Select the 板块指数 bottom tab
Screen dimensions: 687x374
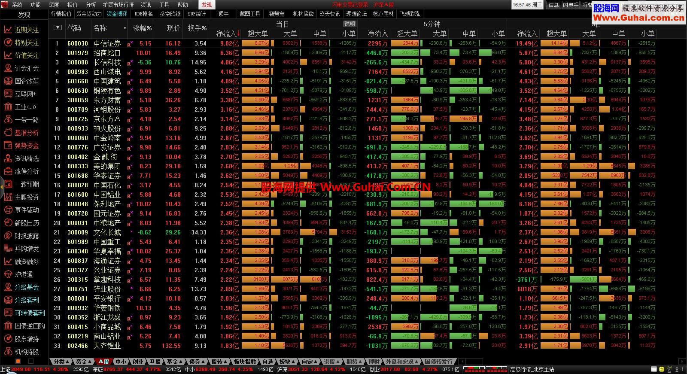245,362
